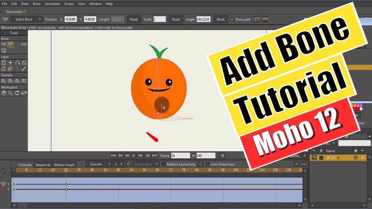This screenshot has height=209, width=372.
Task: Open the layer b options dropdown arrow
Action: 362,158
